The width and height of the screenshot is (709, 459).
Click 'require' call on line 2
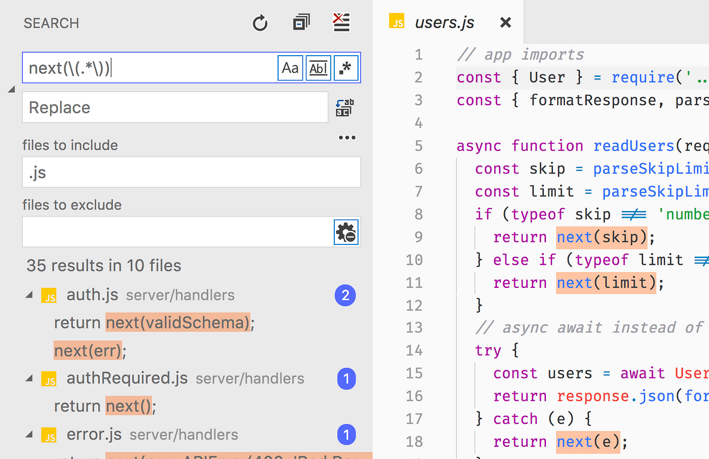pyautogui.click(x=643, y=77)
